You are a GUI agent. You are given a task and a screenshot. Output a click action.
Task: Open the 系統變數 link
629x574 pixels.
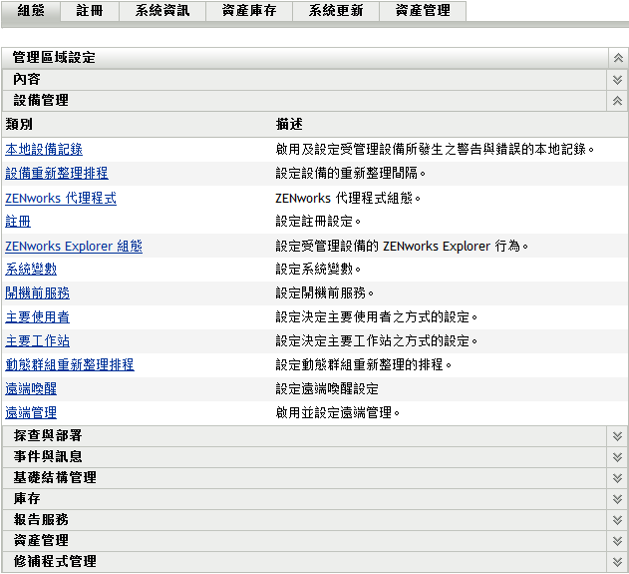pos(31,269)
